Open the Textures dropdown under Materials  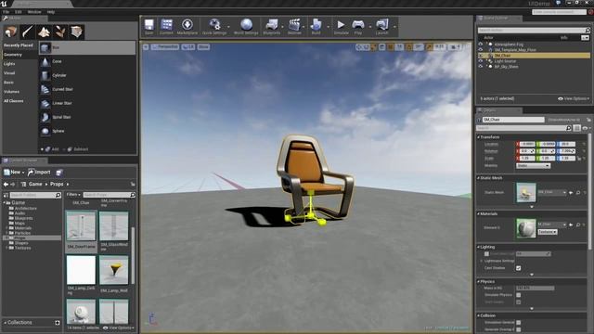pos(548,232)
